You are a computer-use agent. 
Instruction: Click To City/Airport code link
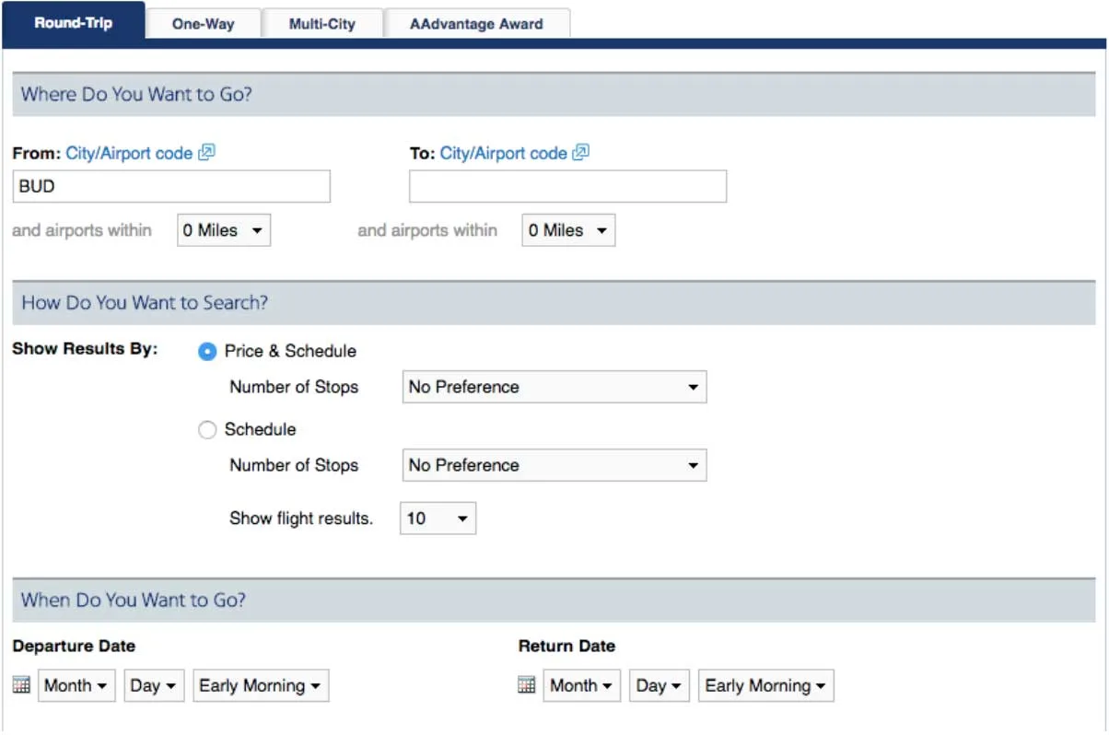tap(503, 153)
